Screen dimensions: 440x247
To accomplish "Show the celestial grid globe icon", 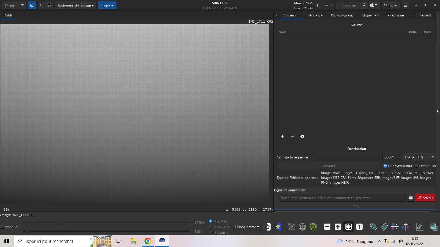I will (302, 227).
